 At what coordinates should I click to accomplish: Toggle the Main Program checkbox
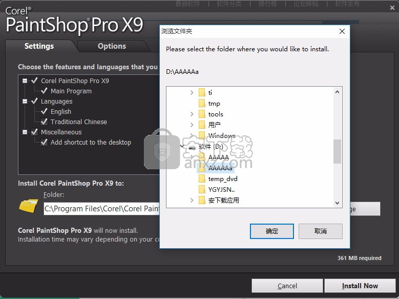point(44,91)
